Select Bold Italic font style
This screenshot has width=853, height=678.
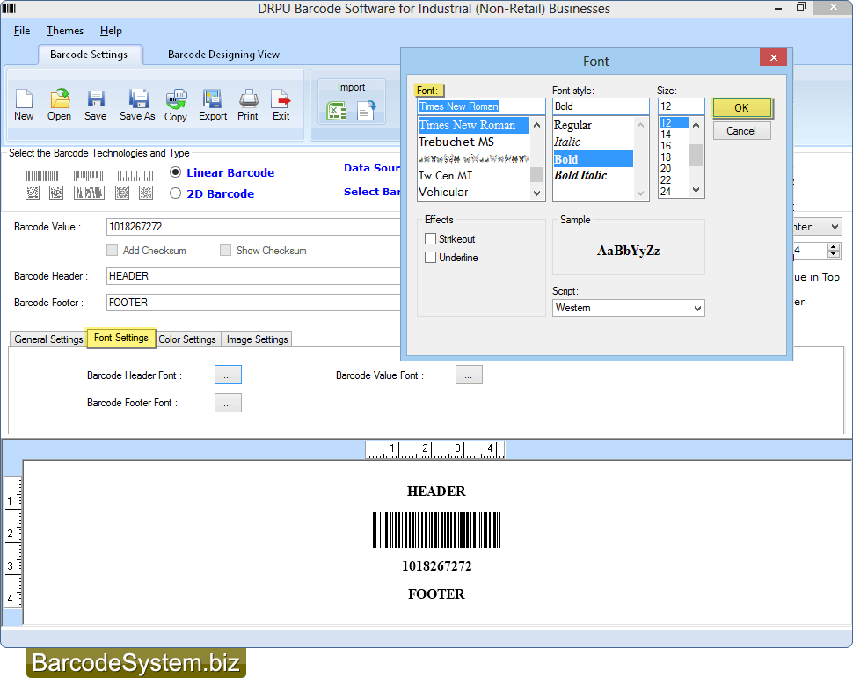(593, 175)
